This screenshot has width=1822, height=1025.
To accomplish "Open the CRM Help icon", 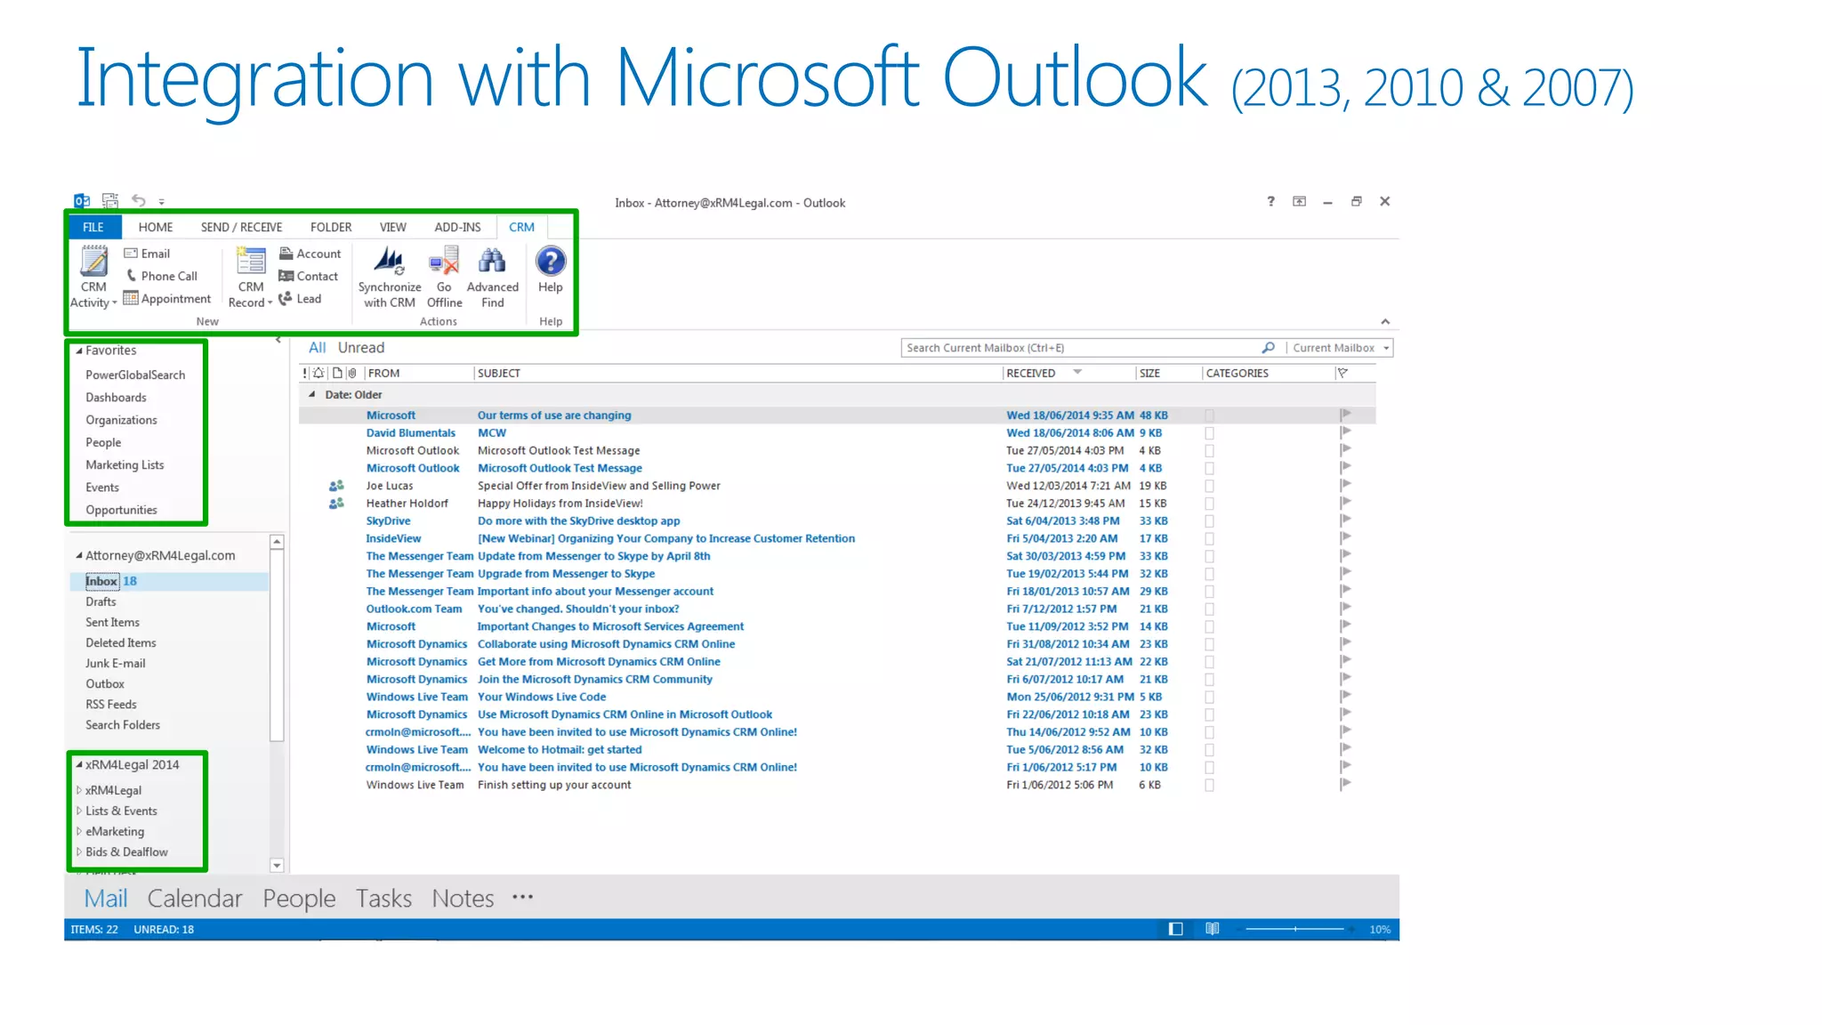I will [x=551, y=262].
